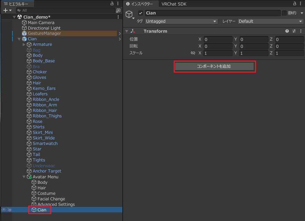Open the hierarchy create plus dropdown
Image resolution: width=305 pixels, height=221 pixels.
click(7, 10)
